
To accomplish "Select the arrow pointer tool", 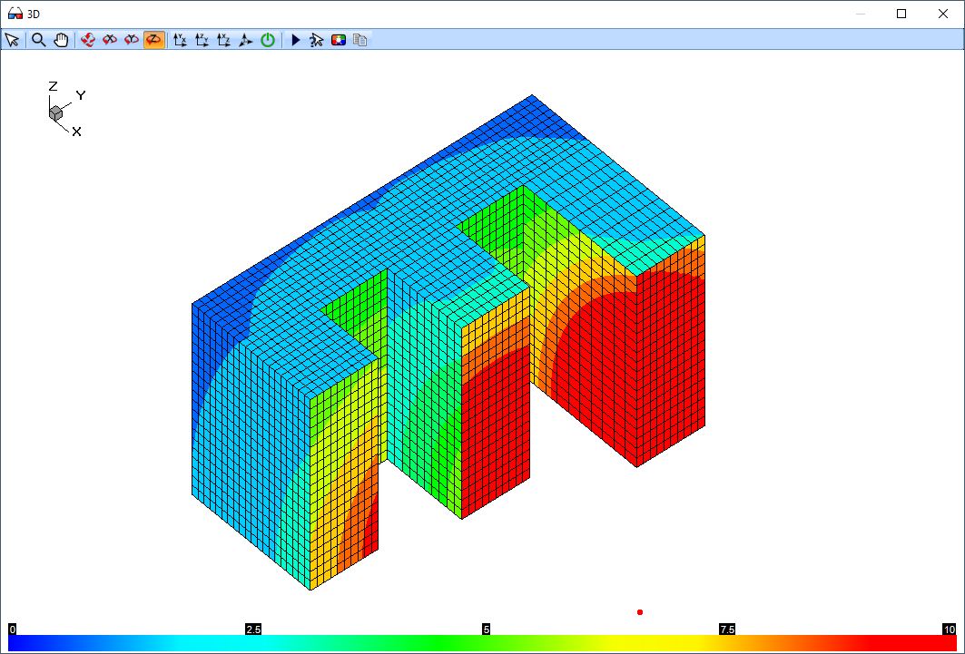I will pos(12,40).
